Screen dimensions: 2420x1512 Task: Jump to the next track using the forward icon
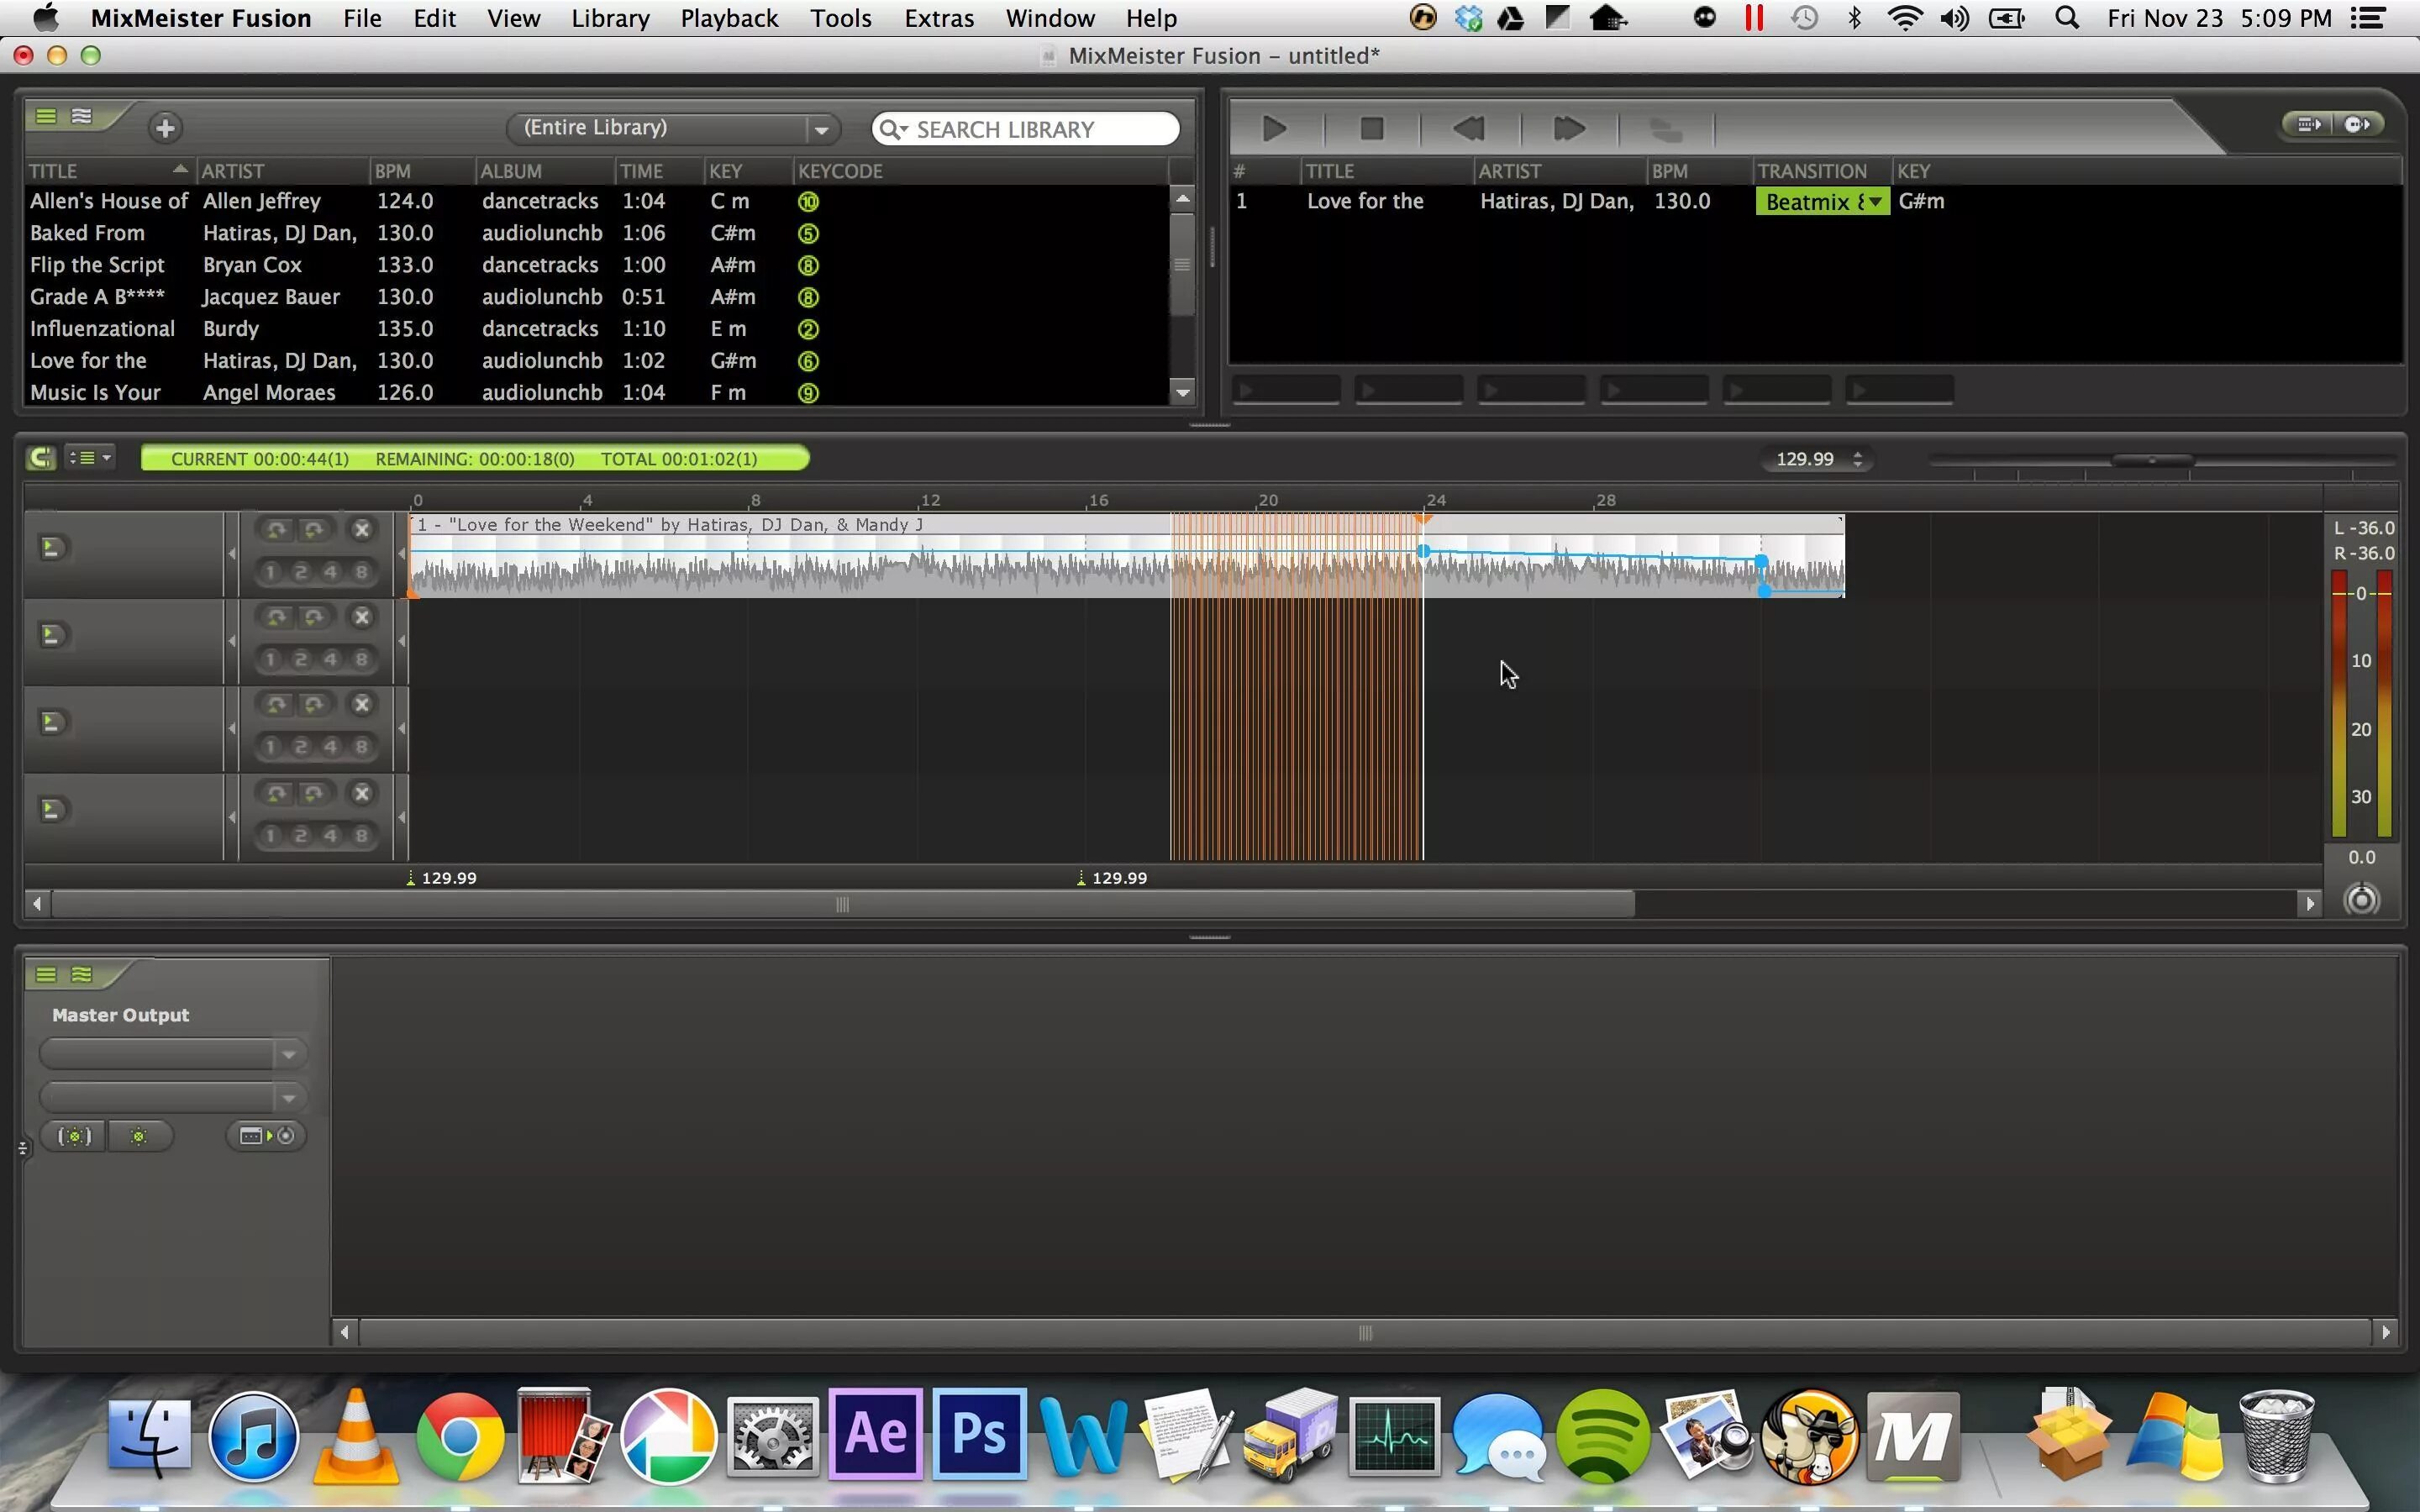(x=1567, y=128)
